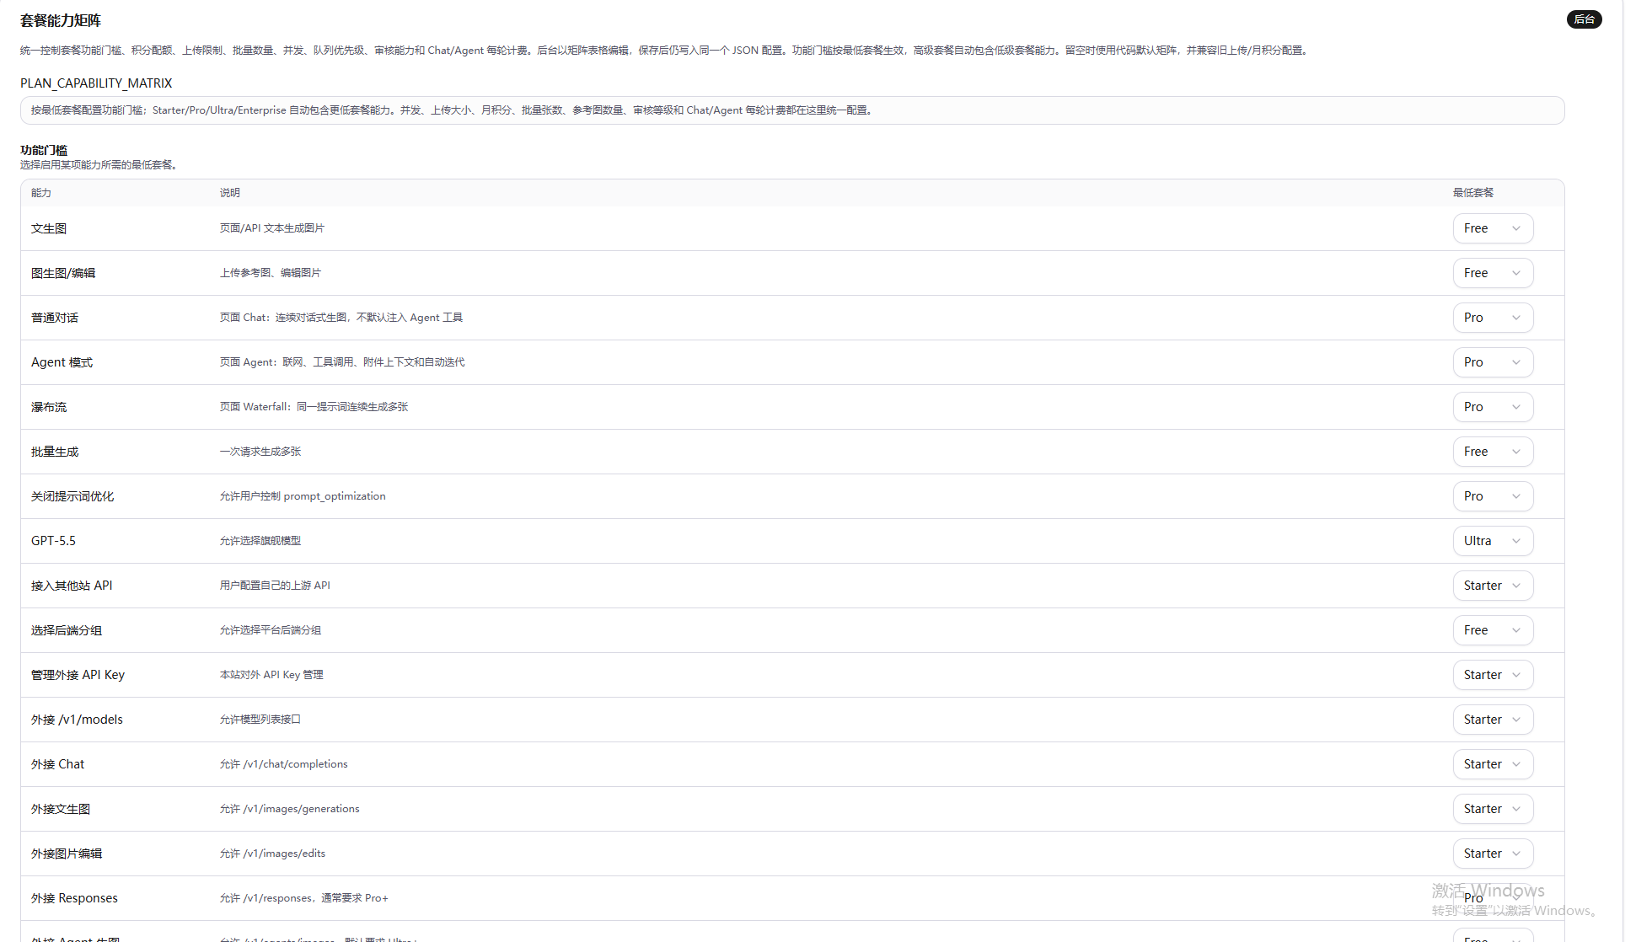Open the GPT-5.5 Ultra dropdown
Viewport: 1636px width, 942px height.
coord(1493,541)
